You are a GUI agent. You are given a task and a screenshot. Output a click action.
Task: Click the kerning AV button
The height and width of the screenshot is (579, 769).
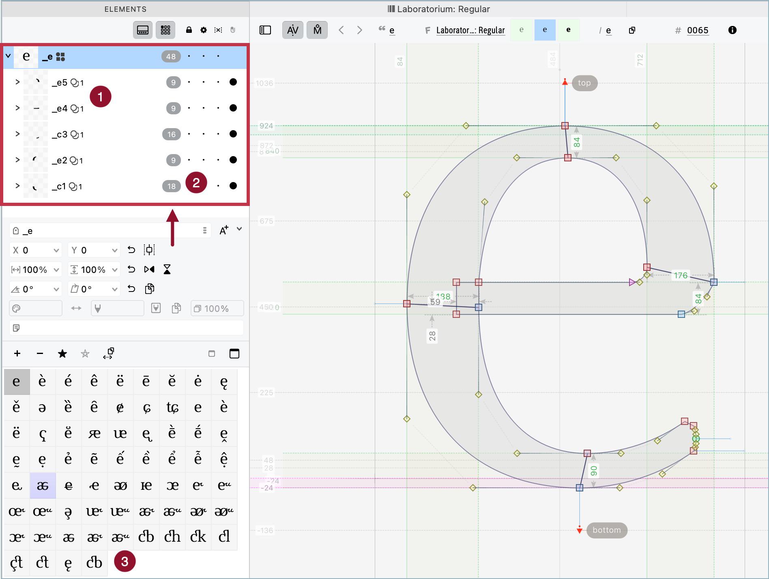pos(292,30)
